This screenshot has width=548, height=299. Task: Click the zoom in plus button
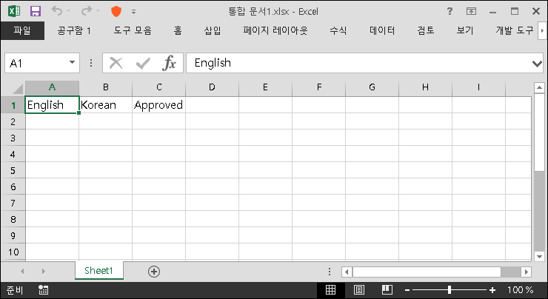pos(492,290)
